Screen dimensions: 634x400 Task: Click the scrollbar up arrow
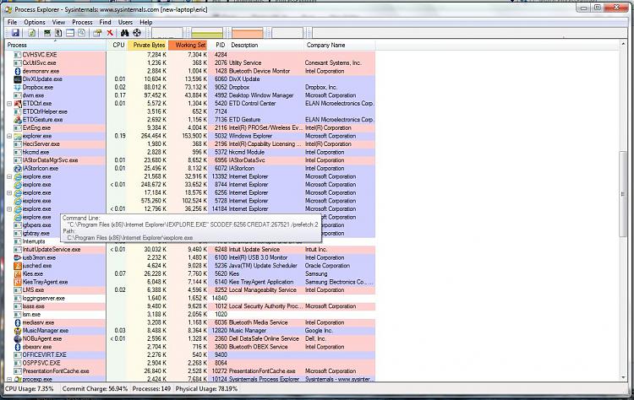[x=623, y=44]
